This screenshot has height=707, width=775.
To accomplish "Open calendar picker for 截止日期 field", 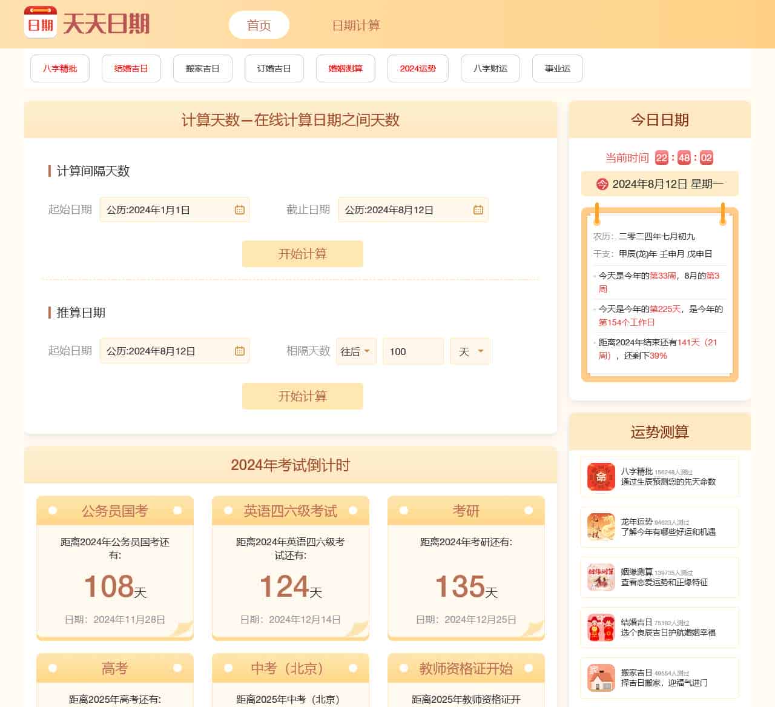I will pyautogui.click(x=478, y=210).
